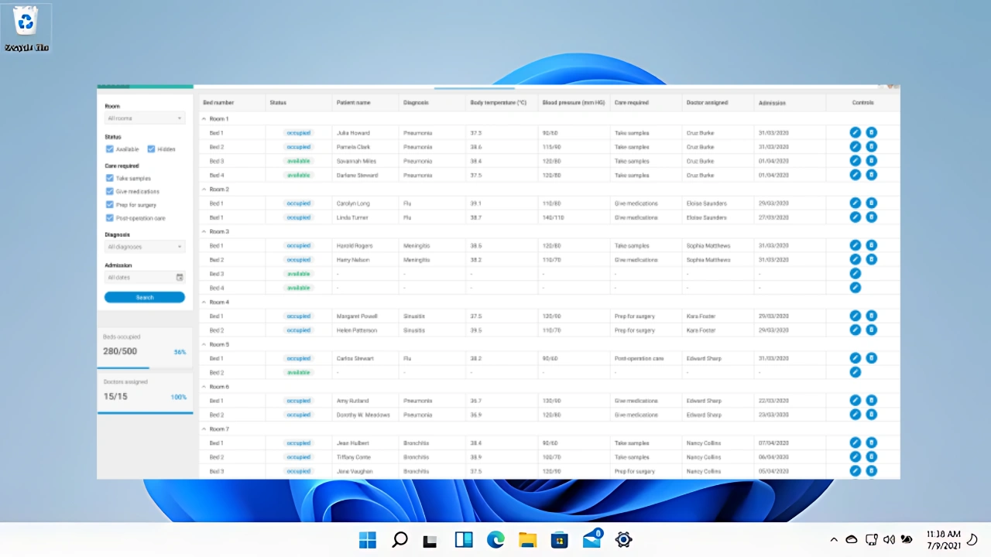The image size is (991, 557).
Task: Collapse the Room 6 group
Action: click(204, 387)
